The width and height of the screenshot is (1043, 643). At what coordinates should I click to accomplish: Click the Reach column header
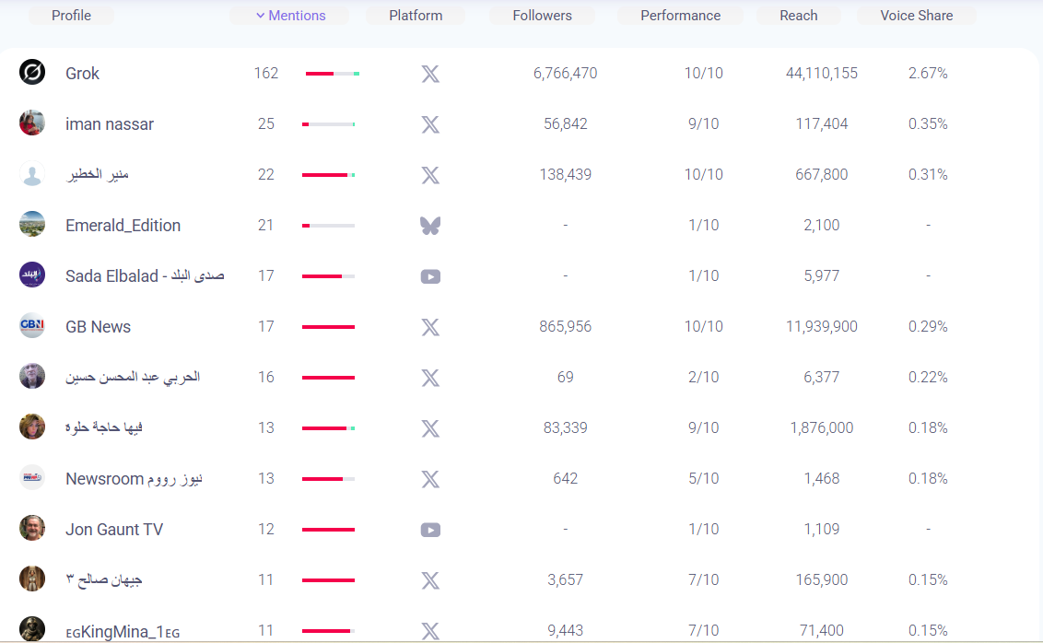click(x=798, y=16)
